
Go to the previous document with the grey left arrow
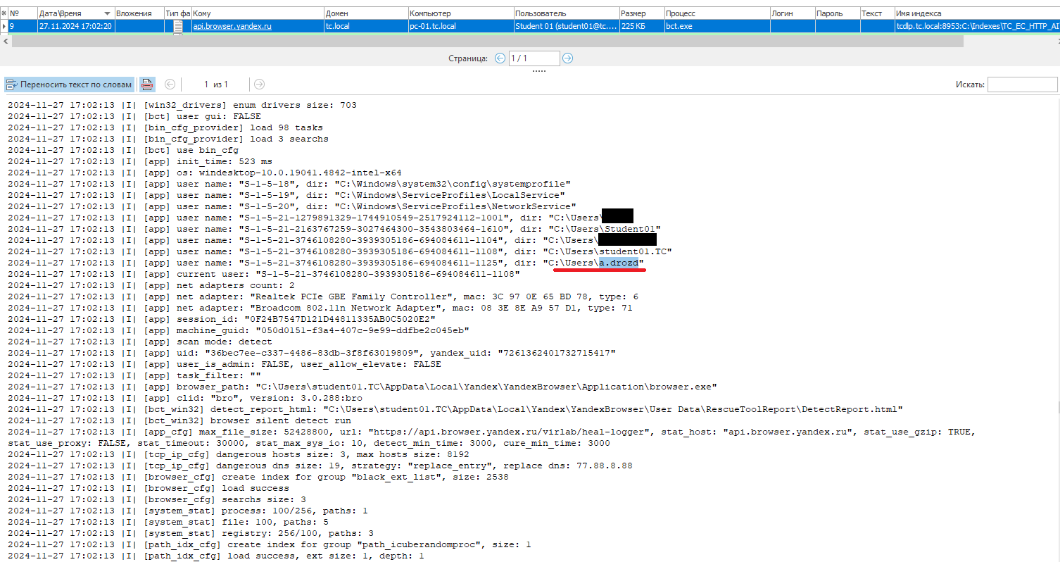click(170, 85)
